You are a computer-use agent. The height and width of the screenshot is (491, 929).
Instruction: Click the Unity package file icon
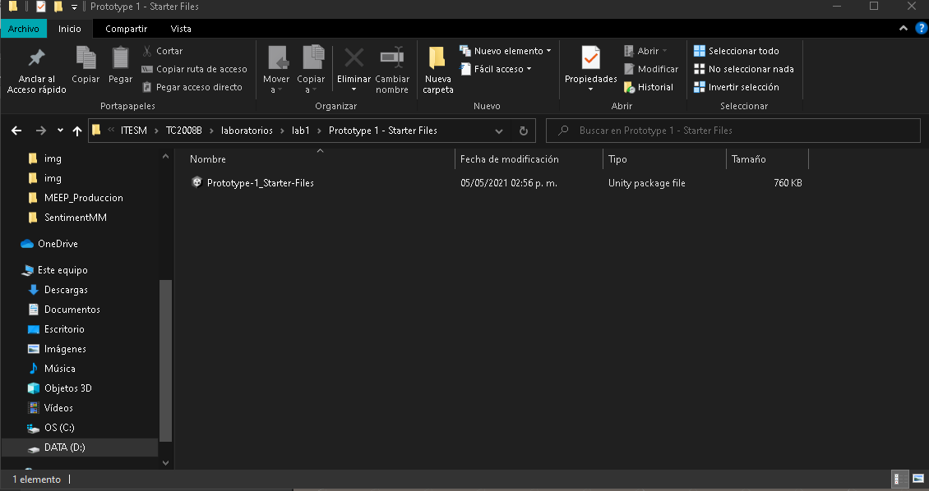[x=196, y=183]
